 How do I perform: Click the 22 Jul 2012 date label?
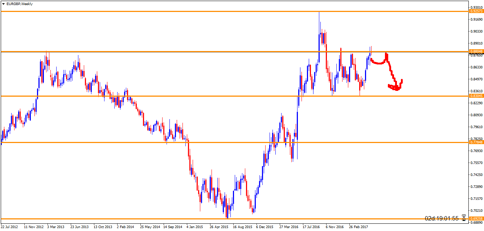coord(9,227)
